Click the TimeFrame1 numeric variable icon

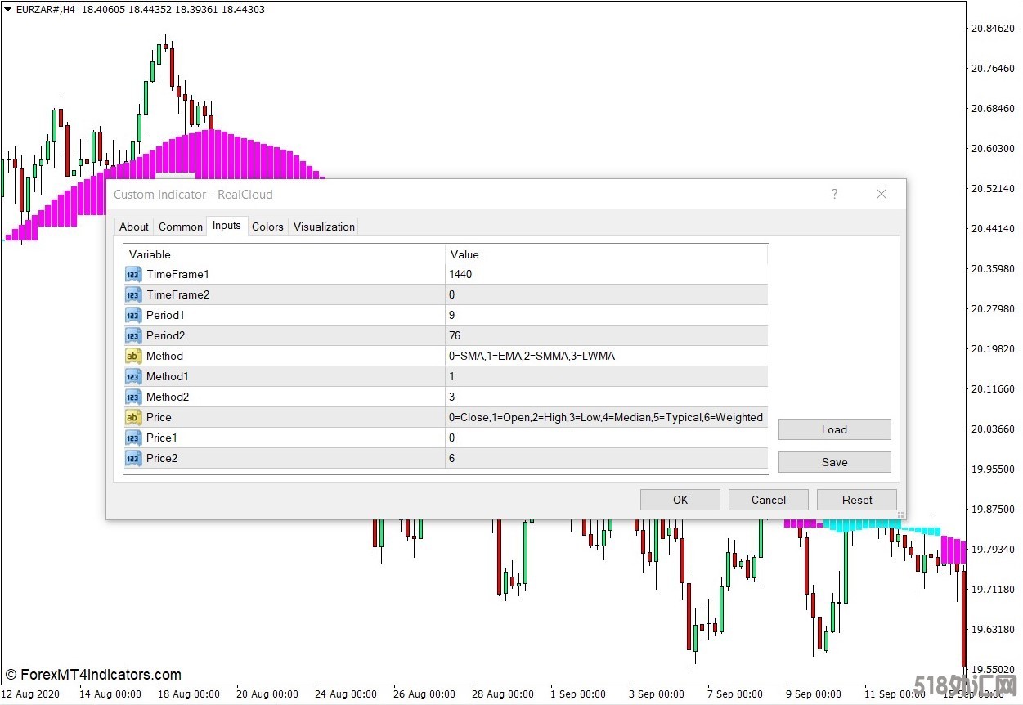coord(133,274)
